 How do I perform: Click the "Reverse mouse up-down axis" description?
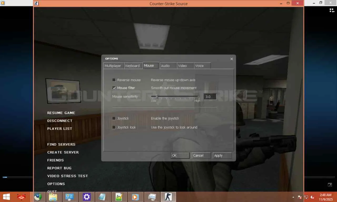point(173,80)
